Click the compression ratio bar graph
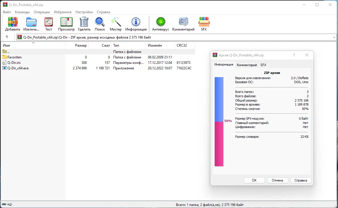Viewport: 338px width, 208px height. tap(219, 122)
